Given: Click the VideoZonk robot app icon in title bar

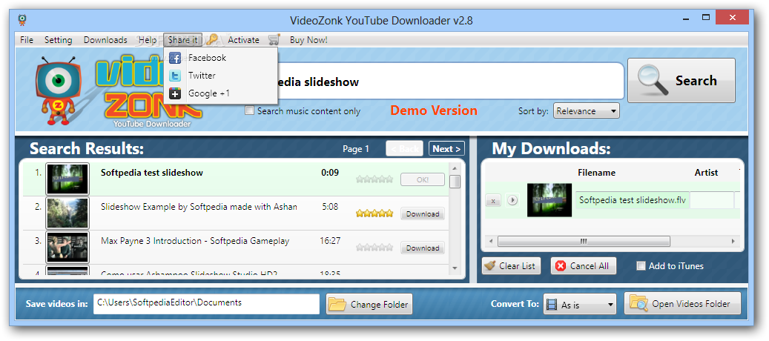Looking at the screenshot, I should click(x=22, y=20).
